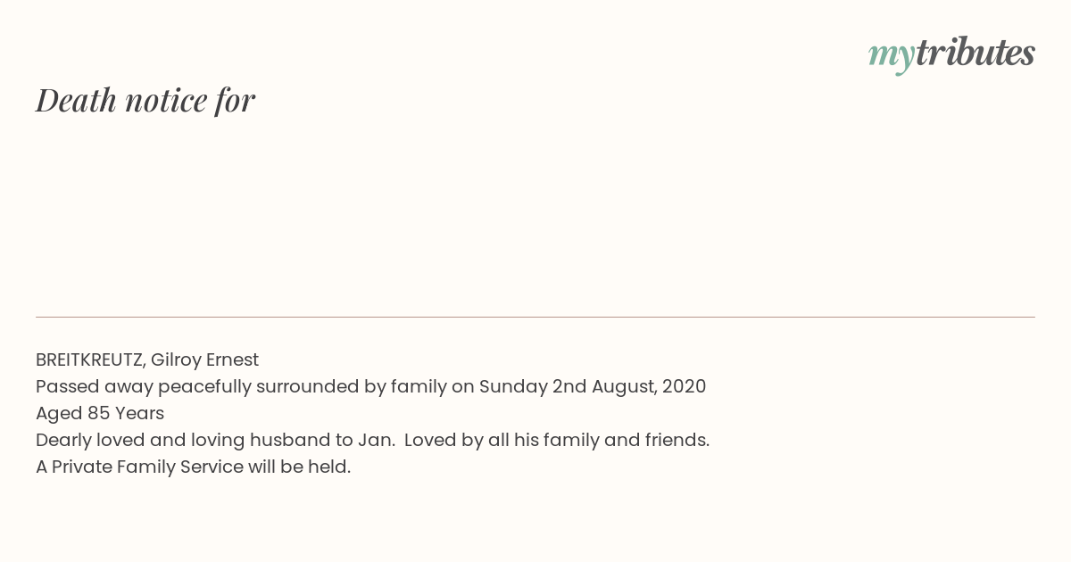Click the given names "Gilroy Ernest"
The image size is (1071, 562).
[x=204, y=360]
